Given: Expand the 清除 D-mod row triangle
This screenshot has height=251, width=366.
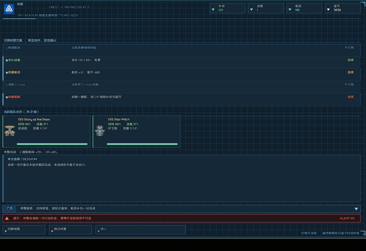Looking at the screenshot, I should tap(7, 85).
